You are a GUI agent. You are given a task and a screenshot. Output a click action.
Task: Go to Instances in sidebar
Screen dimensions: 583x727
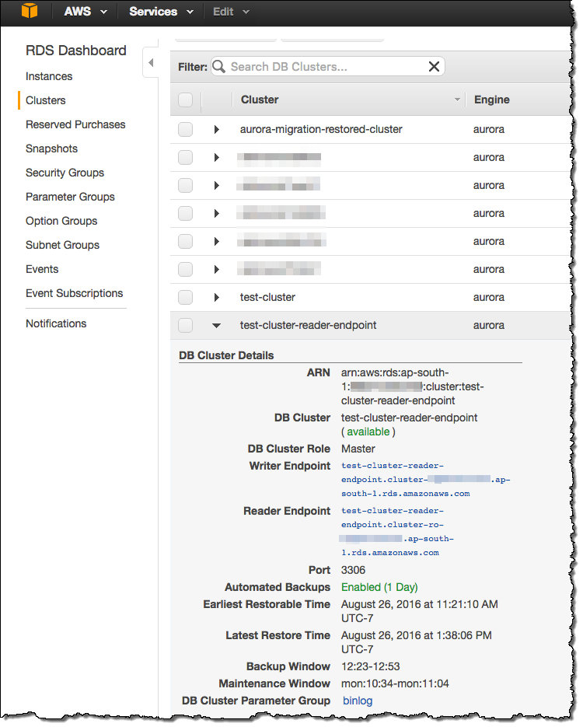click(x=49, y=76)
